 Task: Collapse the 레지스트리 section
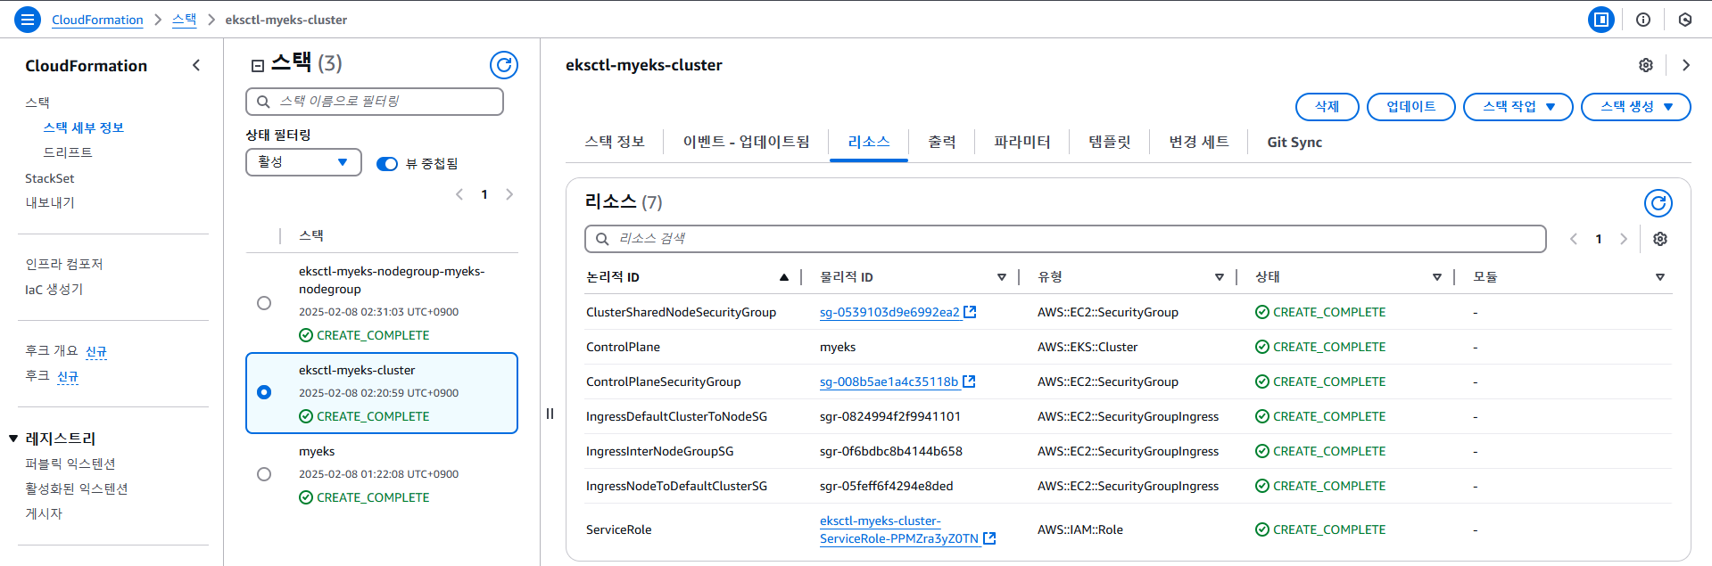[13, 439]
